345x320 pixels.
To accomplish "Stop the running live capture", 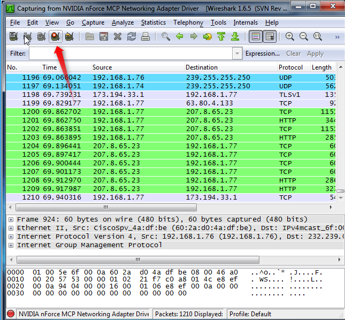I will click(55, 36).
